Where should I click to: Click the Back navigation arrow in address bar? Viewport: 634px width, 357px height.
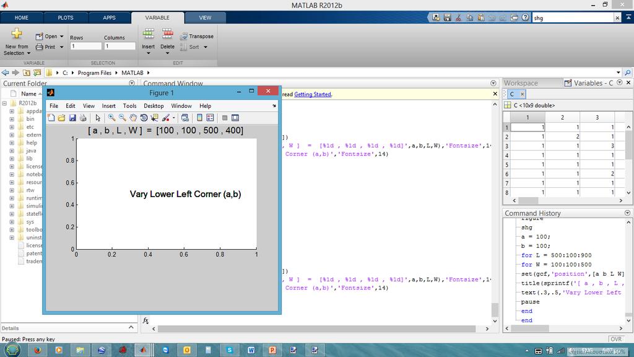pyautogui.click(x=5, y=73)
